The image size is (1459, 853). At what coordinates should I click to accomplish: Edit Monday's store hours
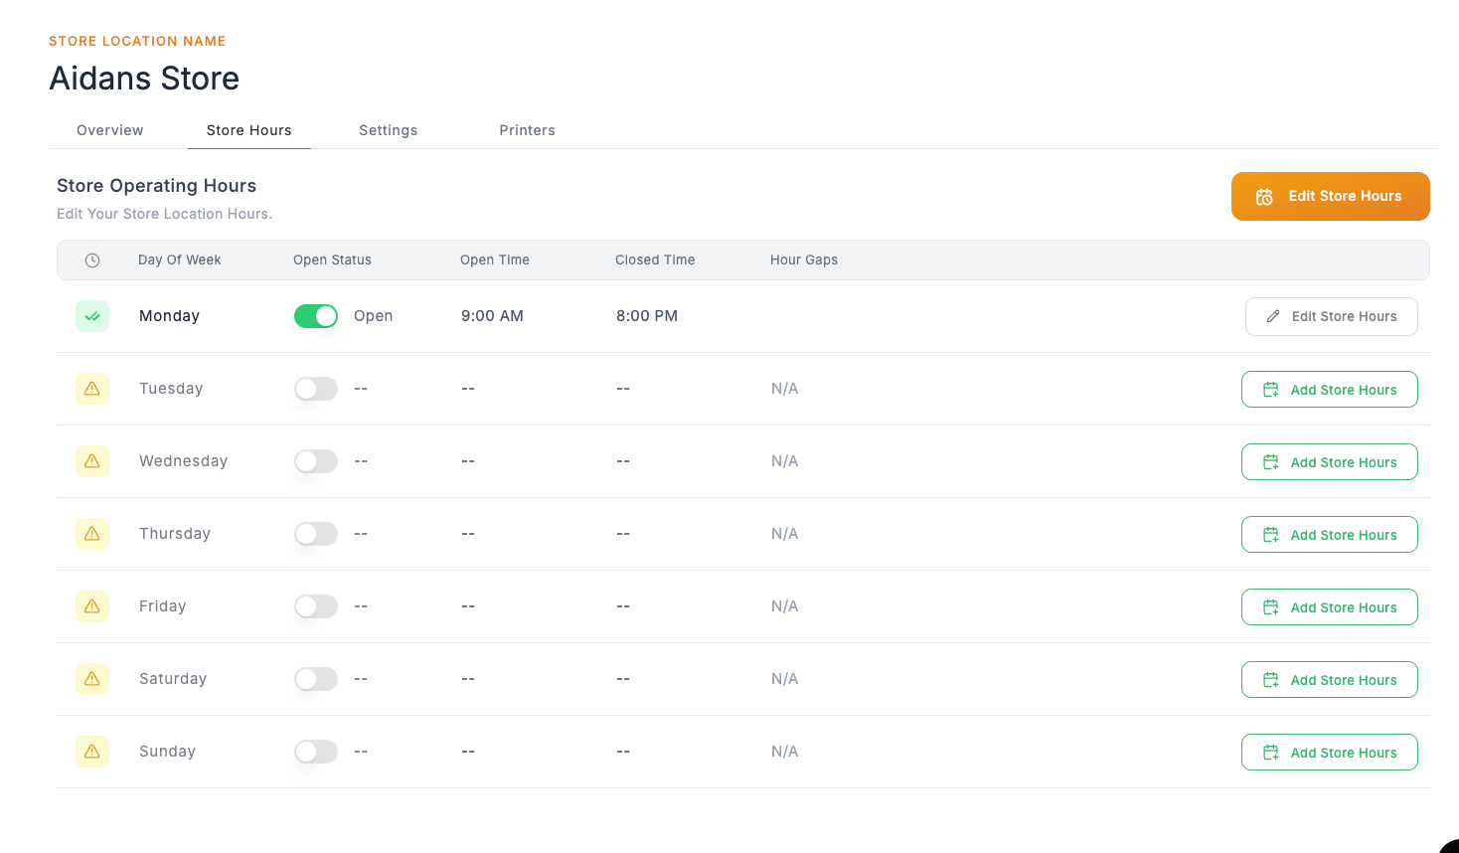pos(1331,315)
